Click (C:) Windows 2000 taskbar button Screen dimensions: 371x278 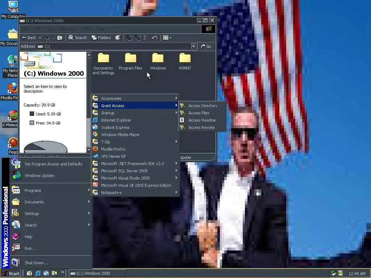97,273
